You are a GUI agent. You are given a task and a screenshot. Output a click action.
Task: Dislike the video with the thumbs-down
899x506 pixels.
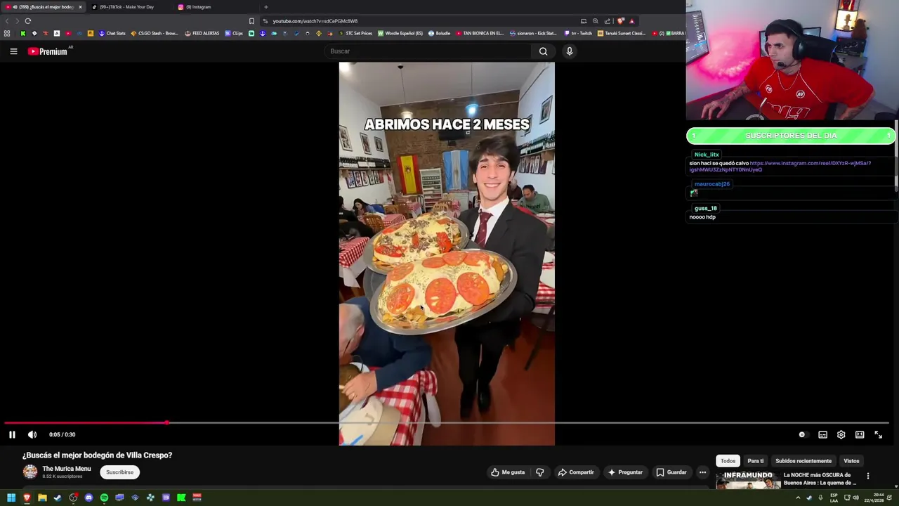coord(539,472)
